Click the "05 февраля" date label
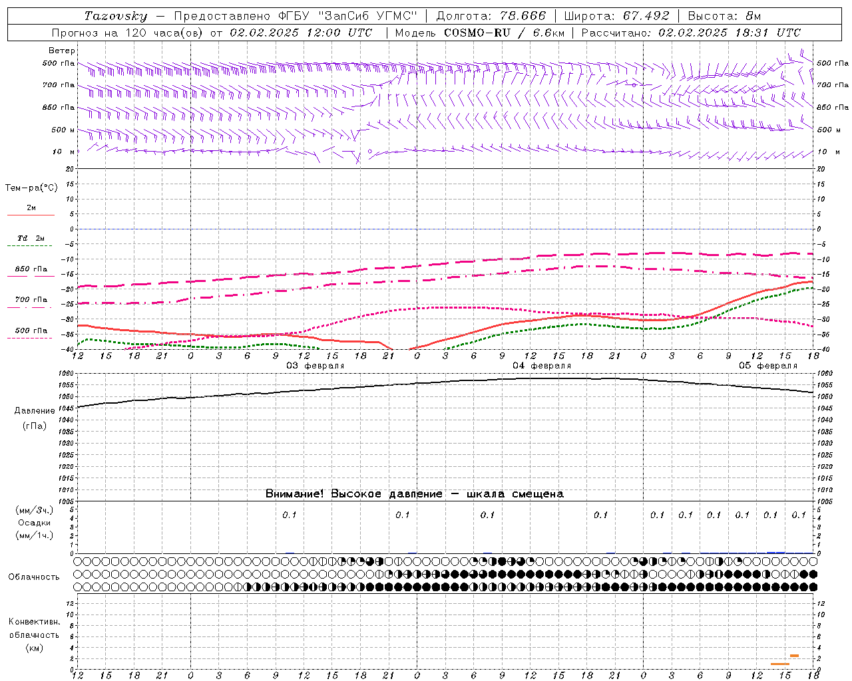Screen dimensions: 852x681 point(768,366)
